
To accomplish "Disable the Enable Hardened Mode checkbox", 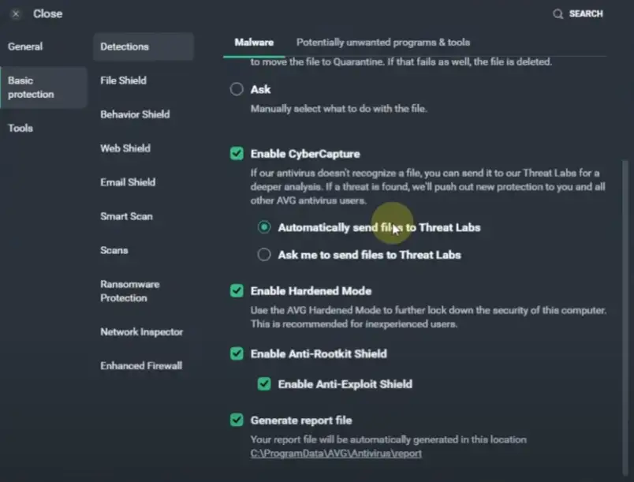I will [x=237, y=291].
